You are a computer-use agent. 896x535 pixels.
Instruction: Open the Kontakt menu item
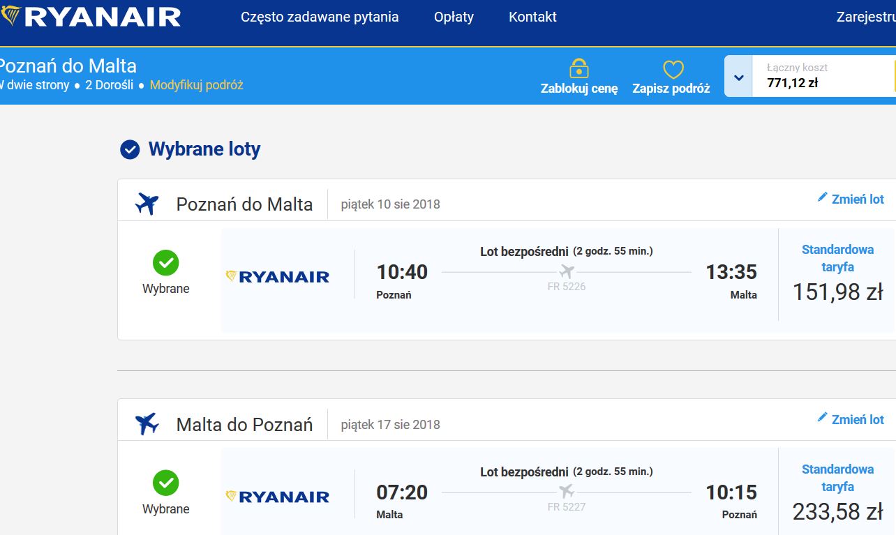pyautogui.click(x=532, y=17)
